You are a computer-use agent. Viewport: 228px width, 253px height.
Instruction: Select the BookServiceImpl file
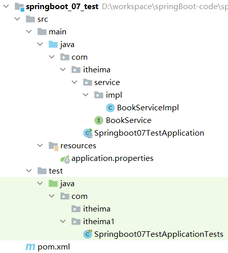tap(148, 108)
